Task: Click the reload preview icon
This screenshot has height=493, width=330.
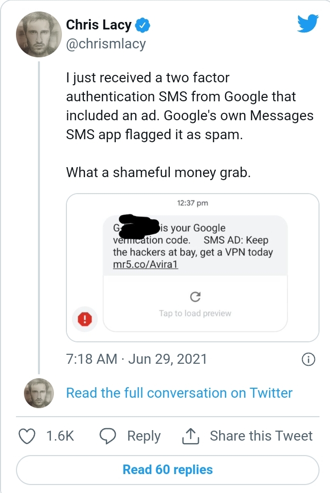Action: click(x=196, y=297)
